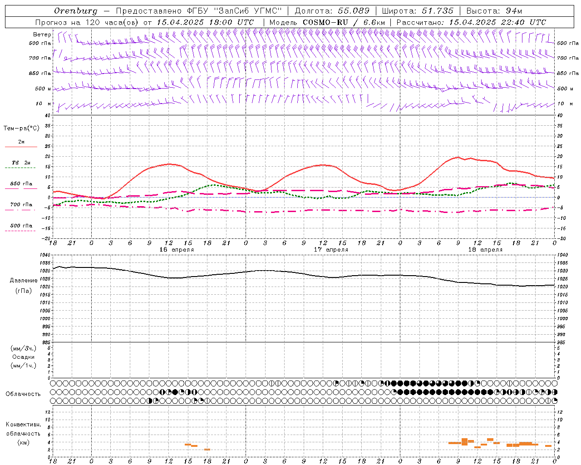Click the black pressure curve line
Screen dimensions: 581x465
[x=304, y=273]
